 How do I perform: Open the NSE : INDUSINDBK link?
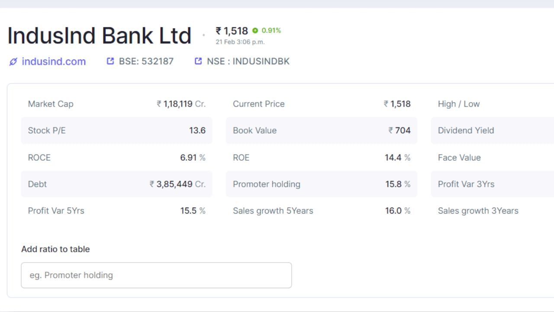(x=248, y=61)
